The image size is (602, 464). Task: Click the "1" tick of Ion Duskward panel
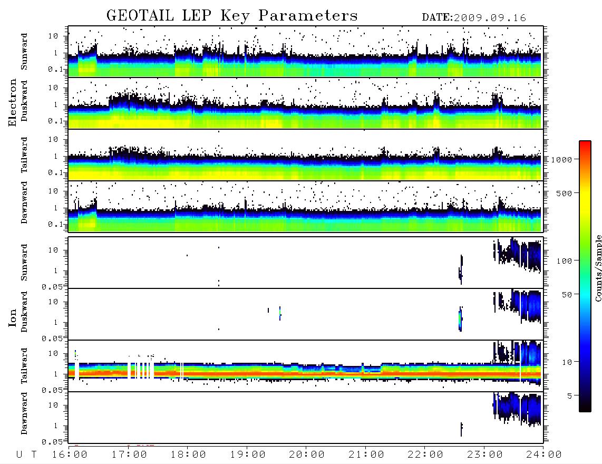pos(56,323)
